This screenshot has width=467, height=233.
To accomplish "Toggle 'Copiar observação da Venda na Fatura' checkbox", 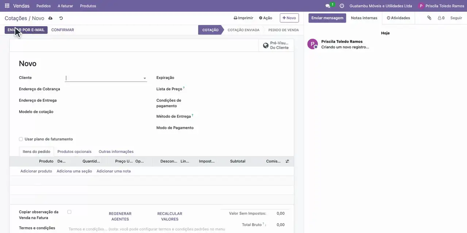I will [69, 212].
